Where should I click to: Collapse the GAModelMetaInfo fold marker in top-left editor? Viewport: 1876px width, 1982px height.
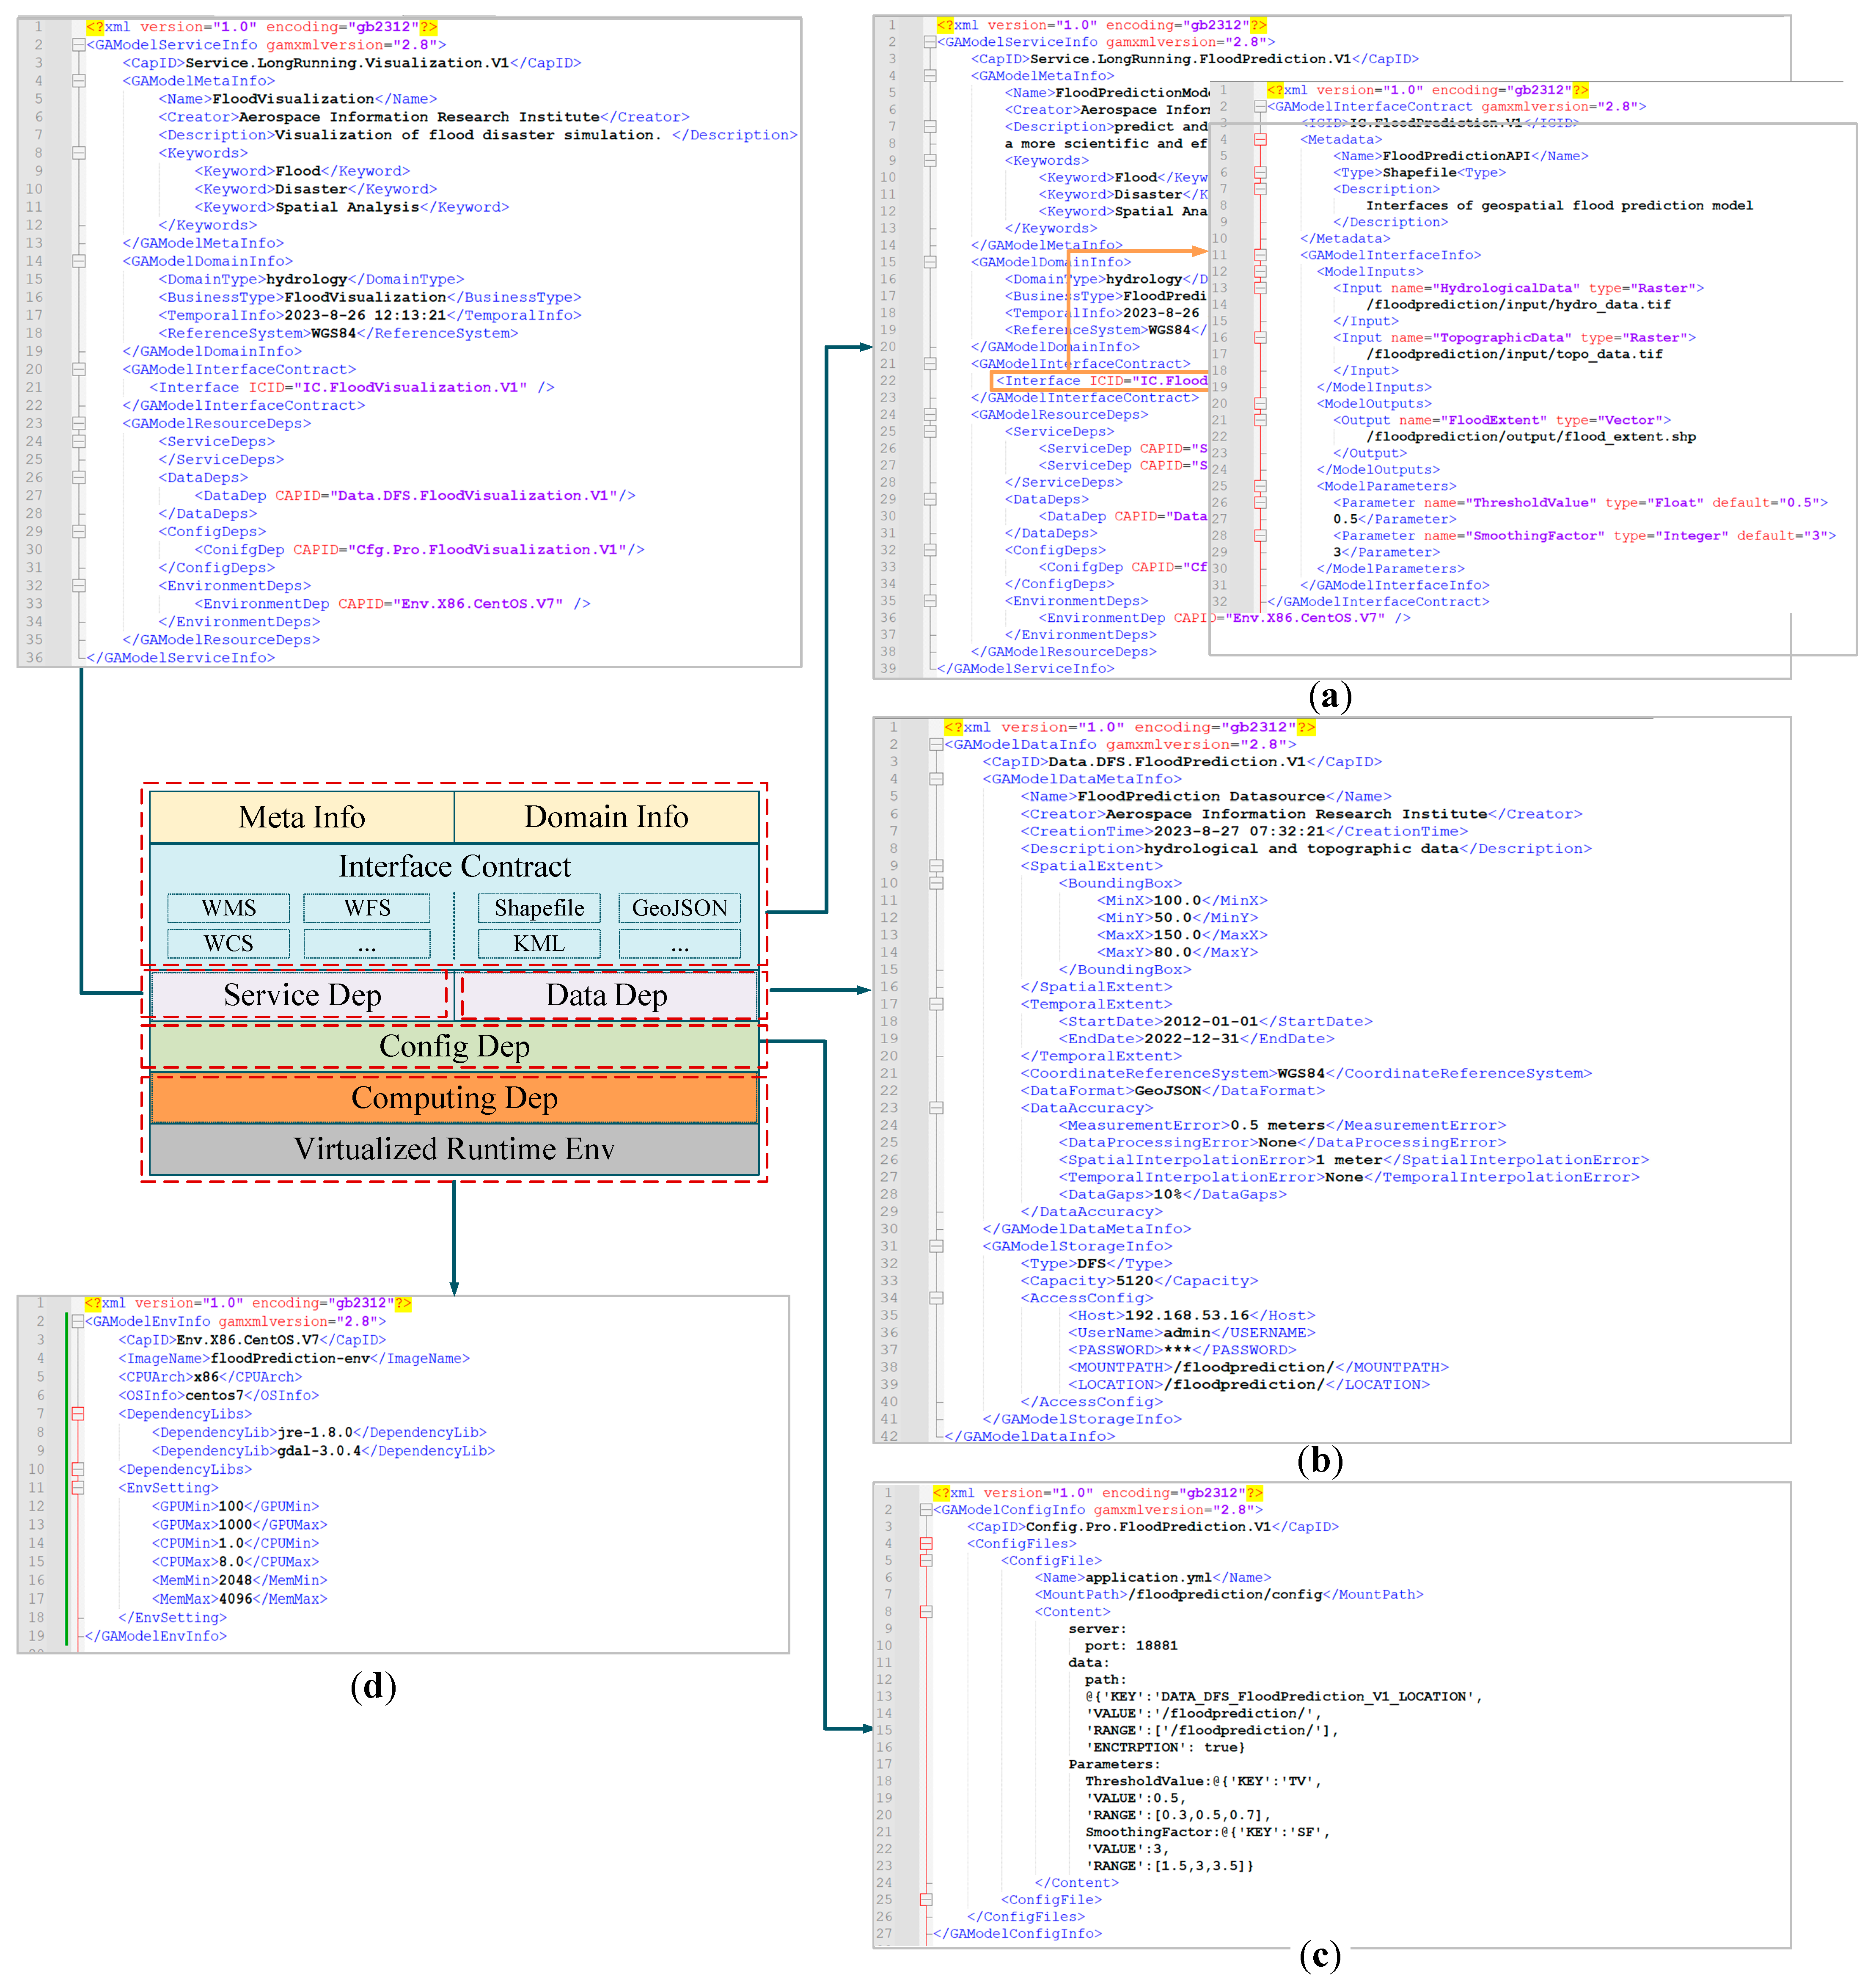[79, 81]
